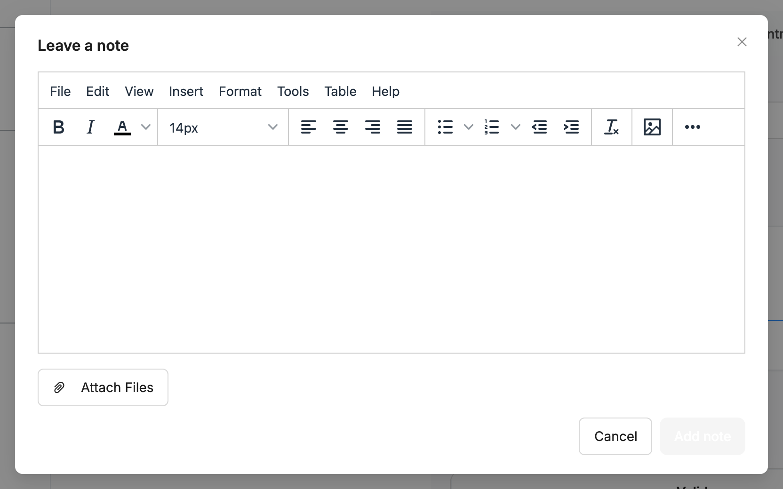Insert an image into the note

coord(652,127)
